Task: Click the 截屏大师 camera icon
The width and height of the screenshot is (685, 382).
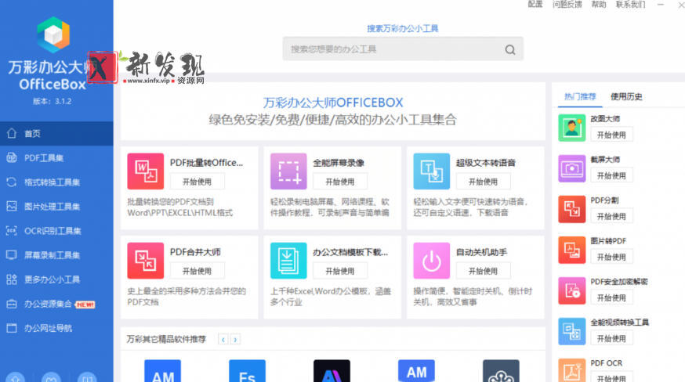Action: click(572, 168)
